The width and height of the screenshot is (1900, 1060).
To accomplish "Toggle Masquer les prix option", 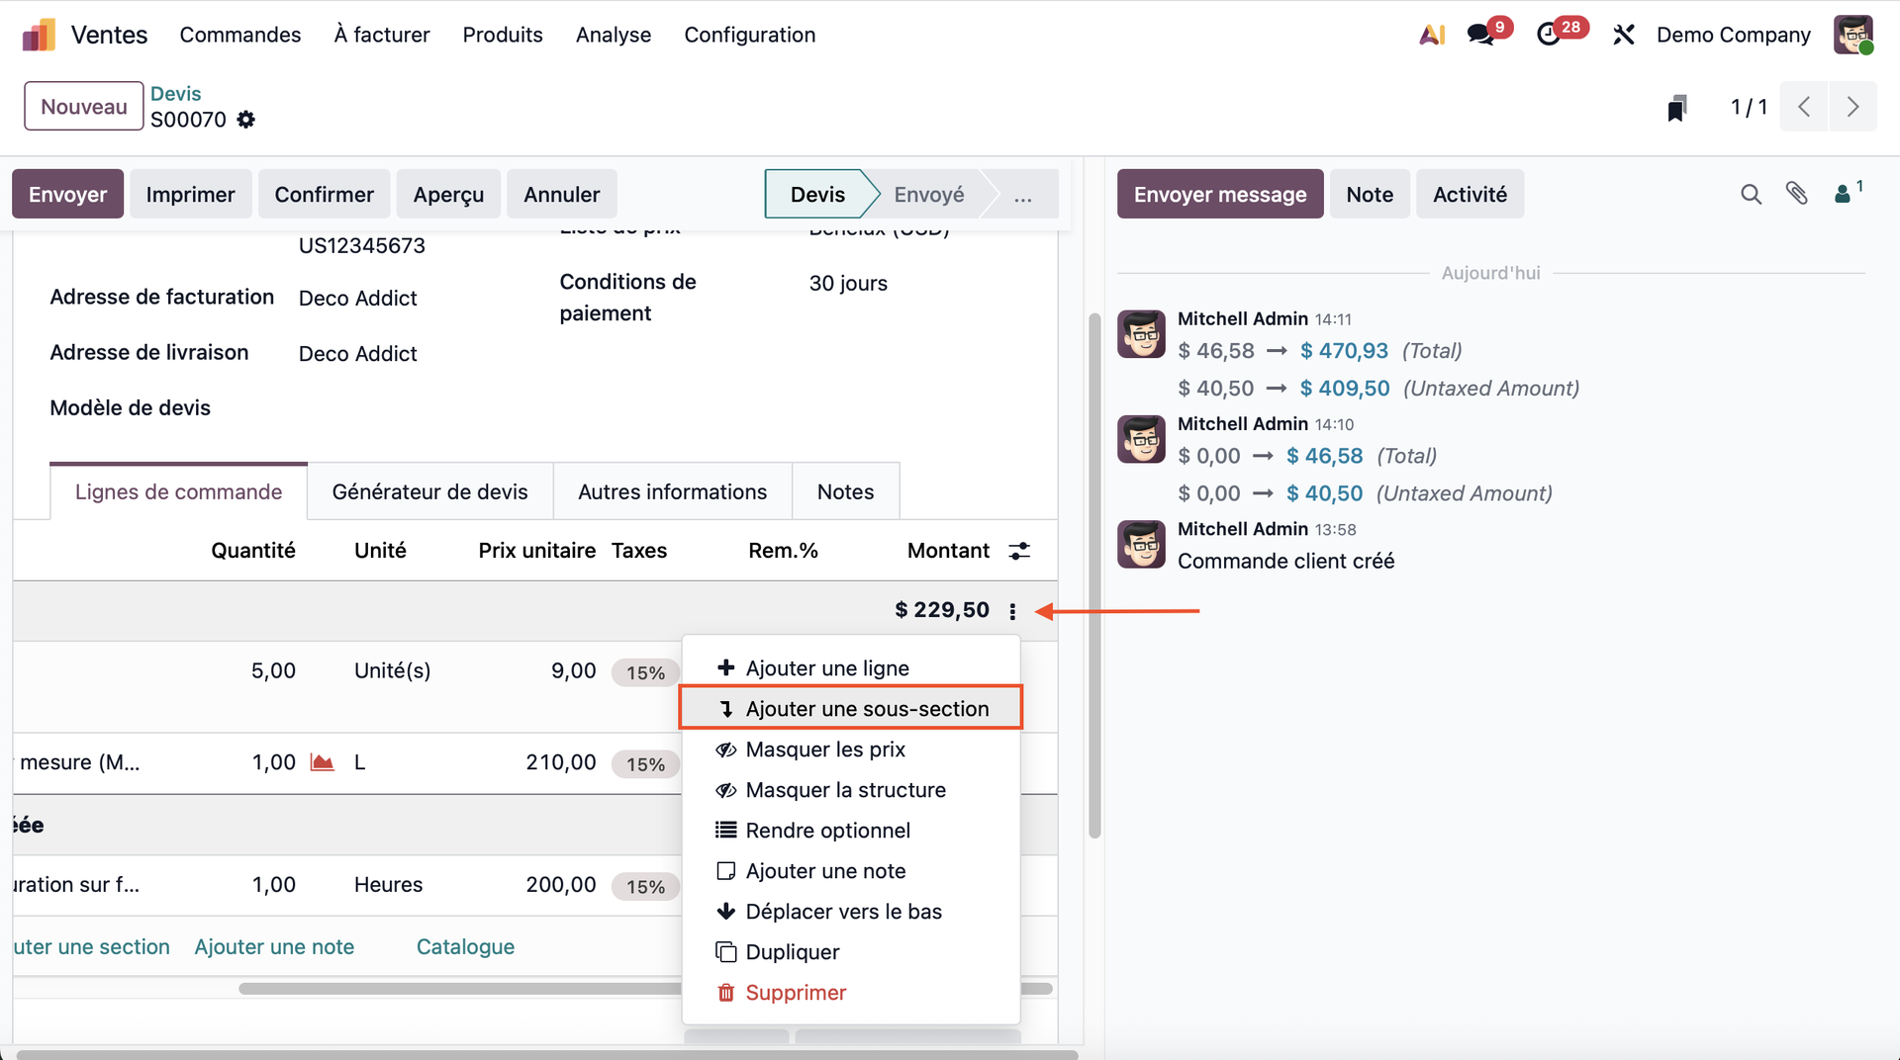I will (x=825, y=750).
